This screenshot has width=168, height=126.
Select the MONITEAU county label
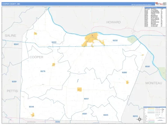click(x=154, y=83)
